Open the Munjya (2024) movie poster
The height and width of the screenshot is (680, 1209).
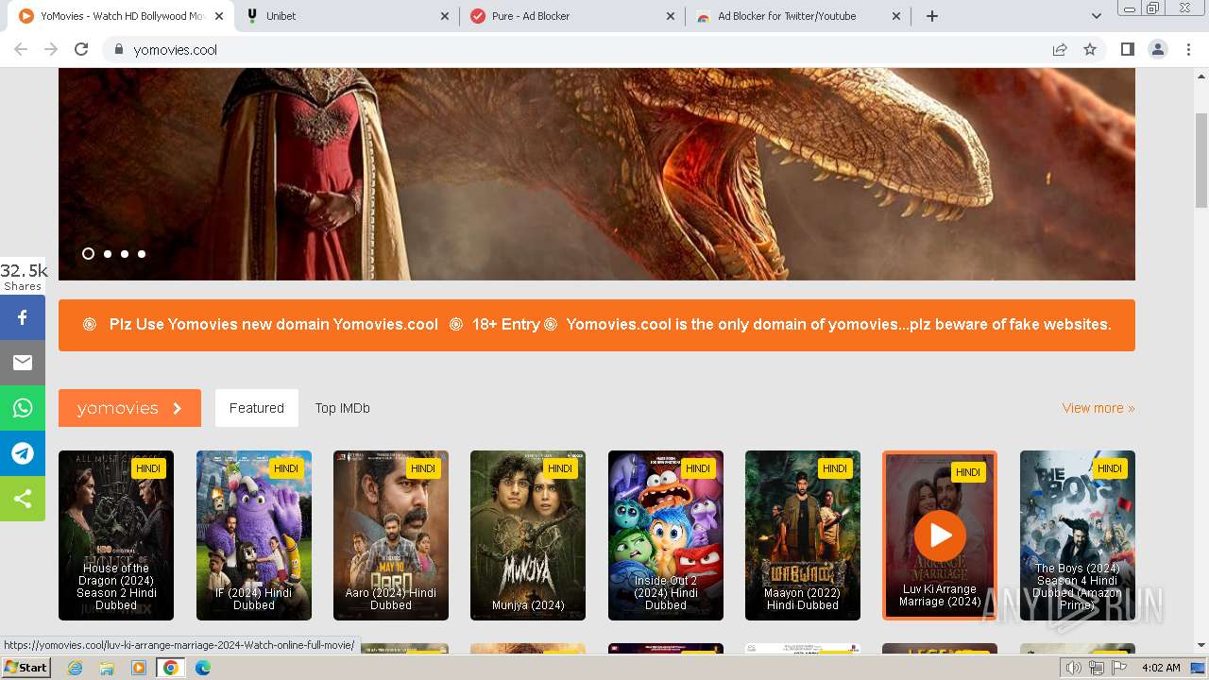[528, 535]
